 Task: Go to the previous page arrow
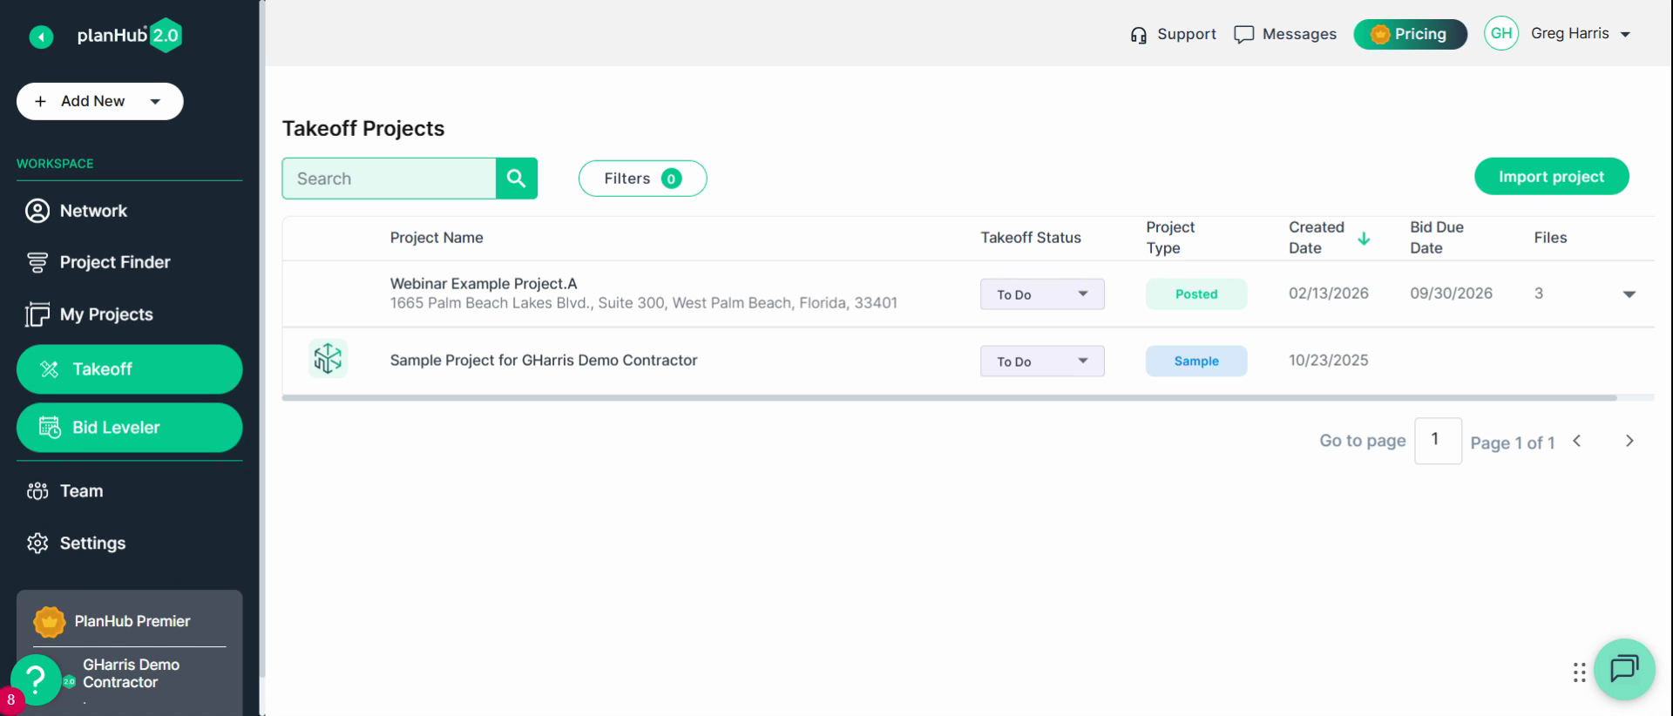[x=1576, y=441]
